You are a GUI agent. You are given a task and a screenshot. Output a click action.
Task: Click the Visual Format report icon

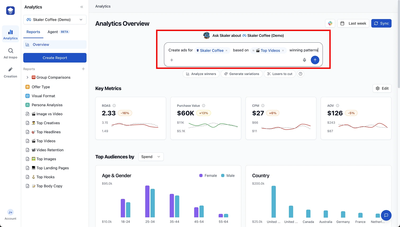point(28,96)
